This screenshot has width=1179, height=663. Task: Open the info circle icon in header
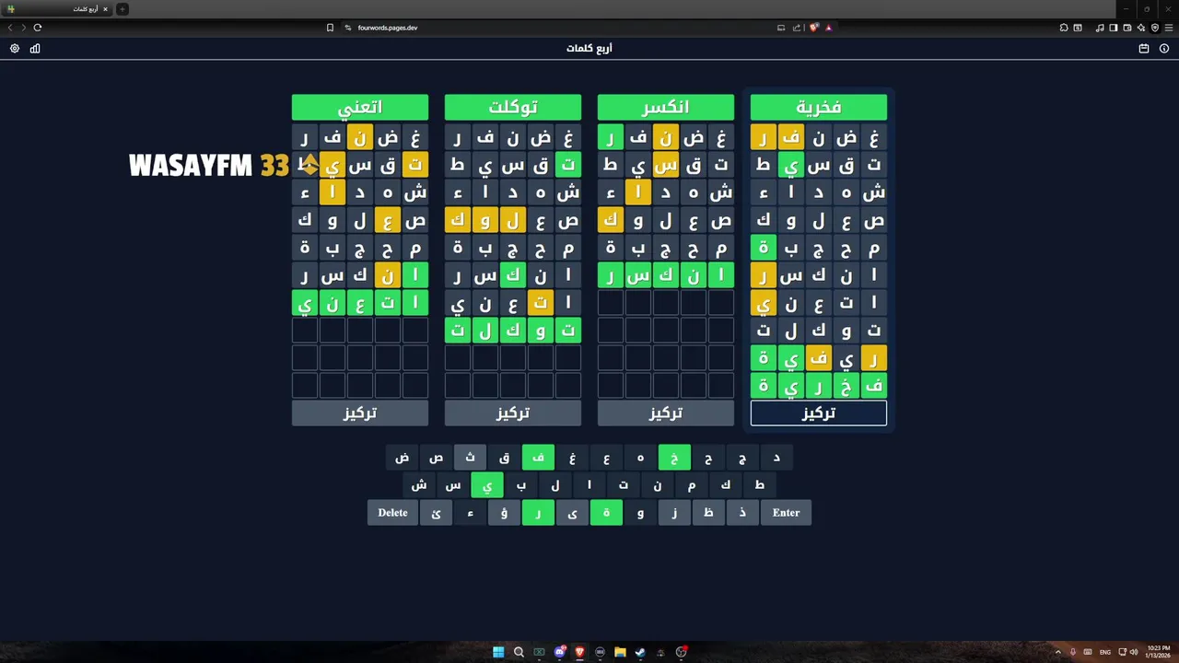pos(1164,49)
